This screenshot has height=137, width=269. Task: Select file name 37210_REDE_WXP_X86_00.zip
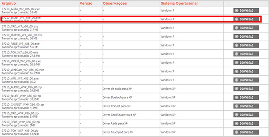click(x=21, y=122)
